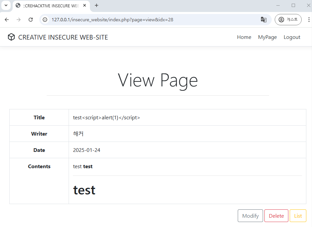Viewport: 312px width, 227px height.
Task: Click the Modify button
Action: click(x=250, y=216)
